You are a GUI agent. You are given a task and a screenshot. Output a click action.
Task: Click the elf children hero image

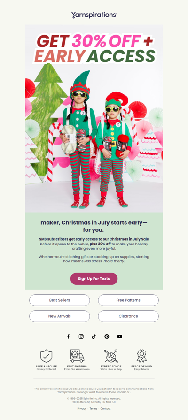[94, 139]
